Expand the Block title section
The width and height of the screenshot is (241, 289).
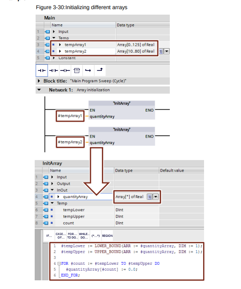[39, 81]
